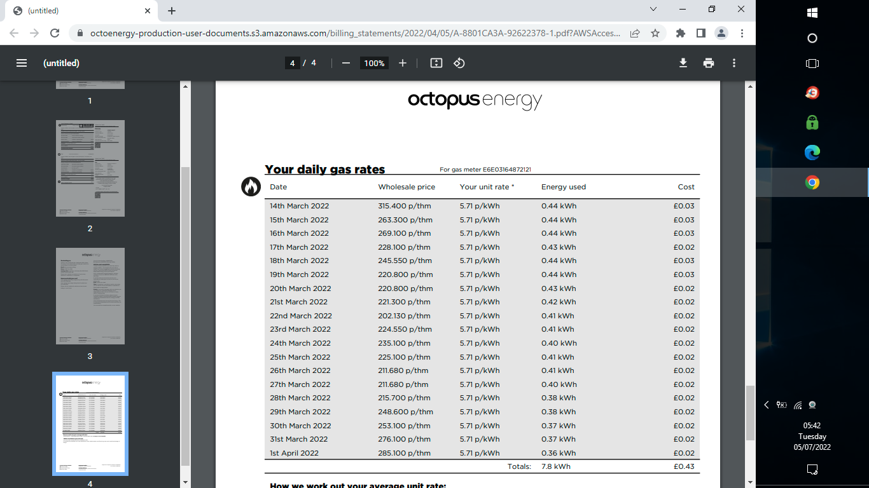Screen dimensions: 869x488
Task: Edit the current page number field
Action: click(x=292, y=63)
